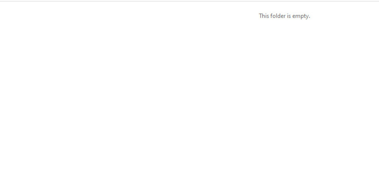
Task: Click the 'This folder is empty.' message
Action: coord(285,16)
